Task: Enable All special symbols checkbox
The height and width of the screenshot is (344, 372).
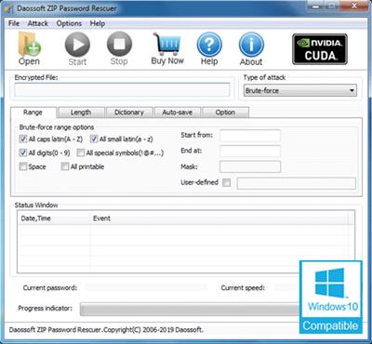Action: tap(80, 152)
